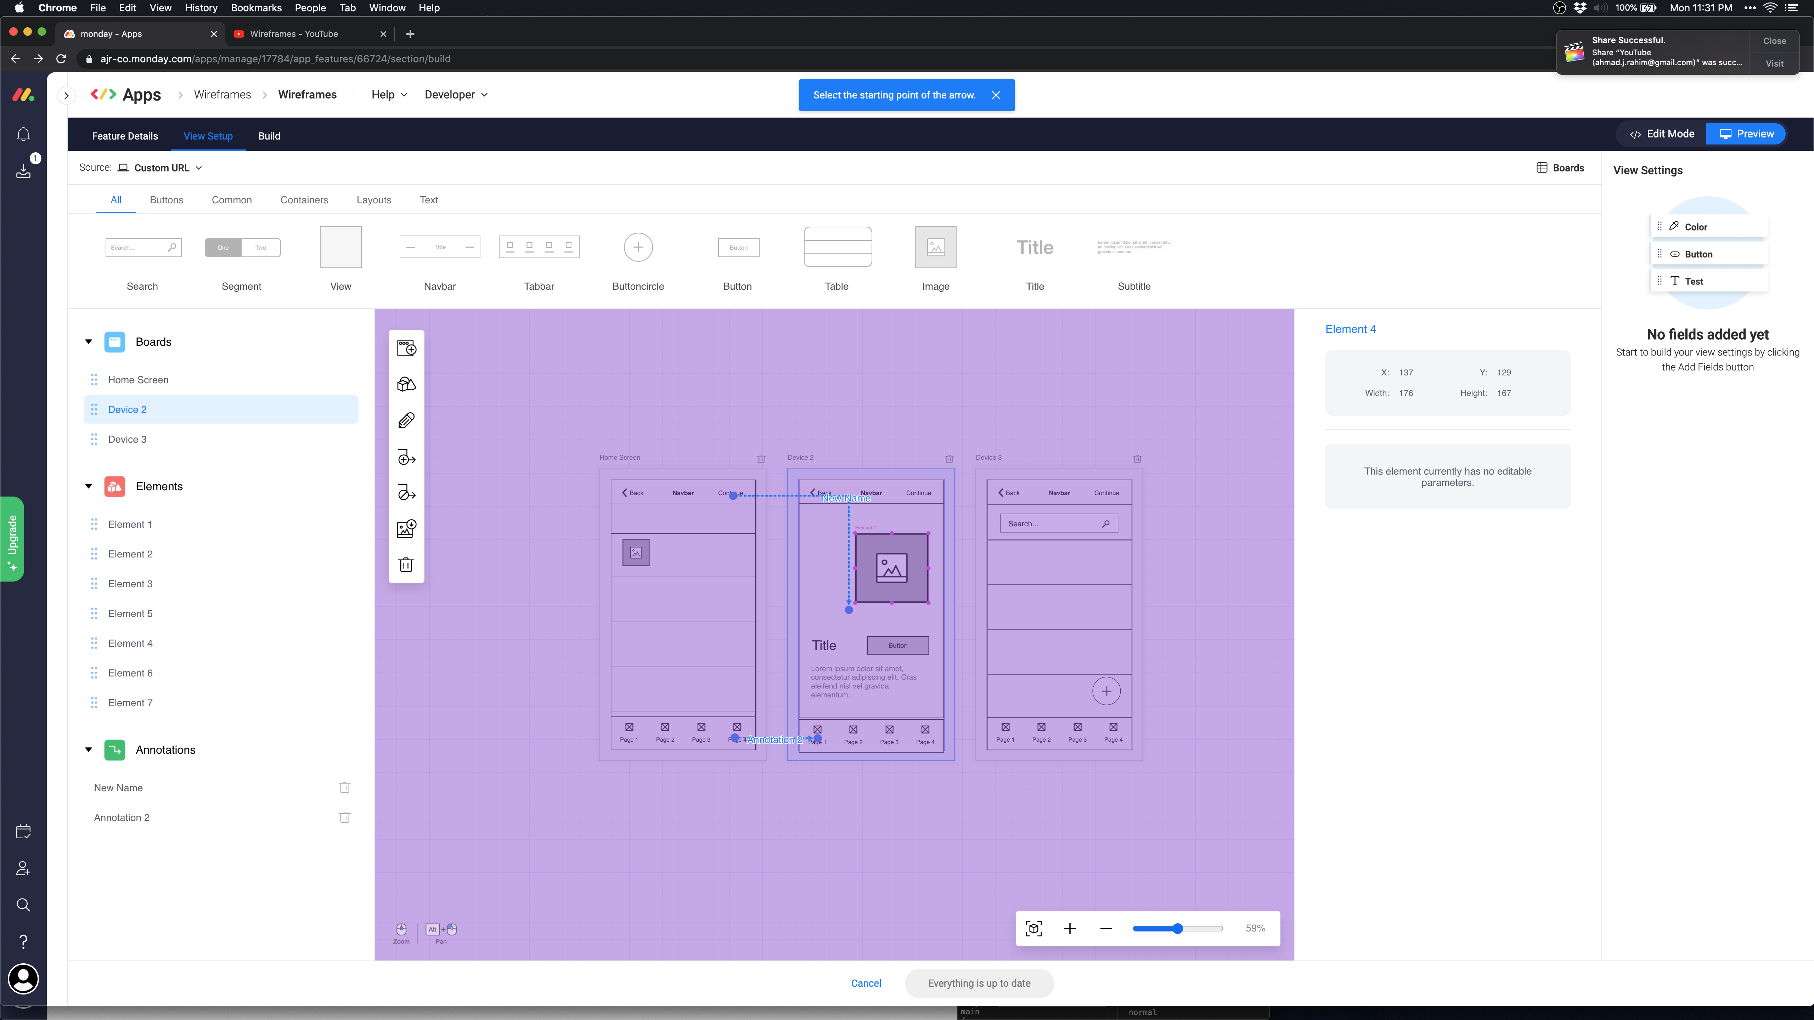The image size is (1814, 1020).
Task: Click the zoom level slider handle
Action: (x=1177, y=929)
